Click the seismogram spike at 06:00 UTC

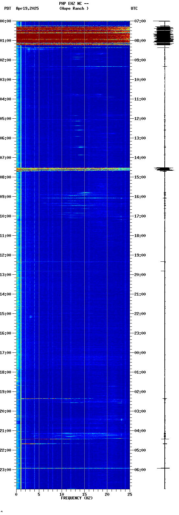[x=163, y=468]
